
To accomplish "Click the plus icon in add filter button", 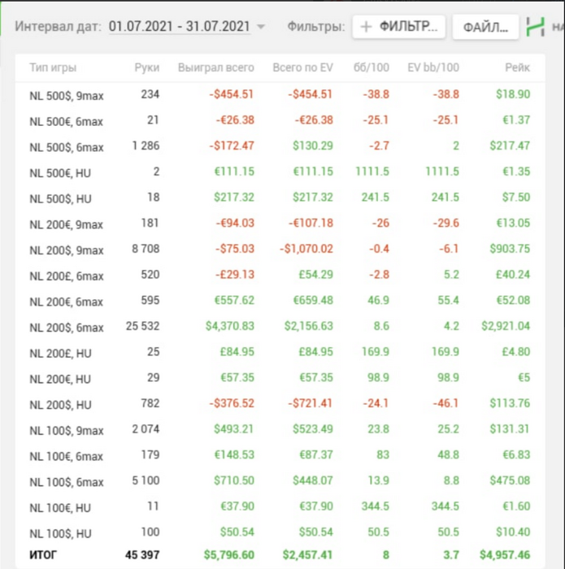I will click(x=366, y=27).
